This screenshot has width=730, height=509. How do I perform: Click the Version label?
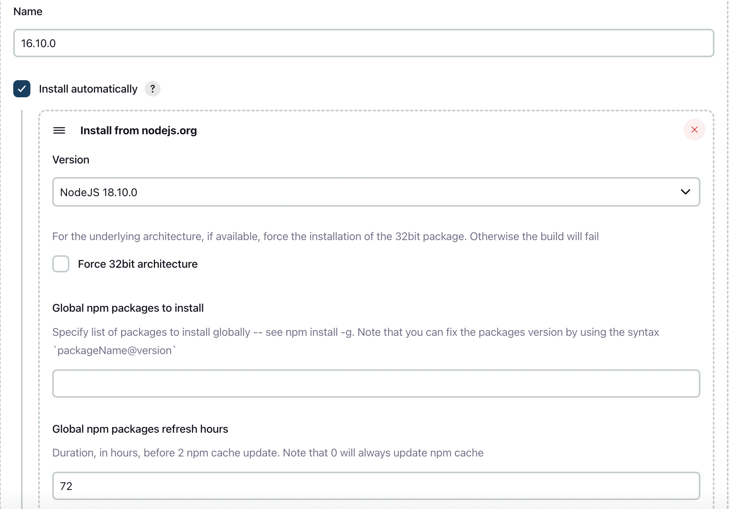71,160
